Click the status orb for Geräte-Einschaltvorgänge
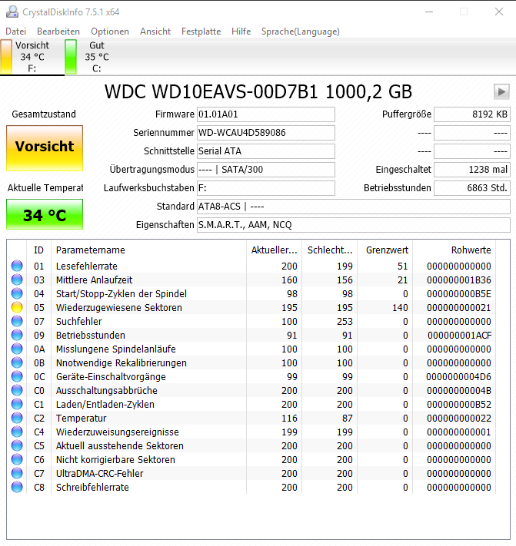This screenshot has width=516, height=546. coord(17,376)
